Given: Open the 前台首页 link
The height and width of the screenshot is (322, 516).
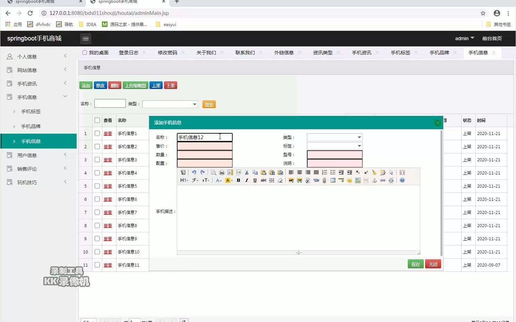Looking at the screenshot, I should [x=492, y=38].
